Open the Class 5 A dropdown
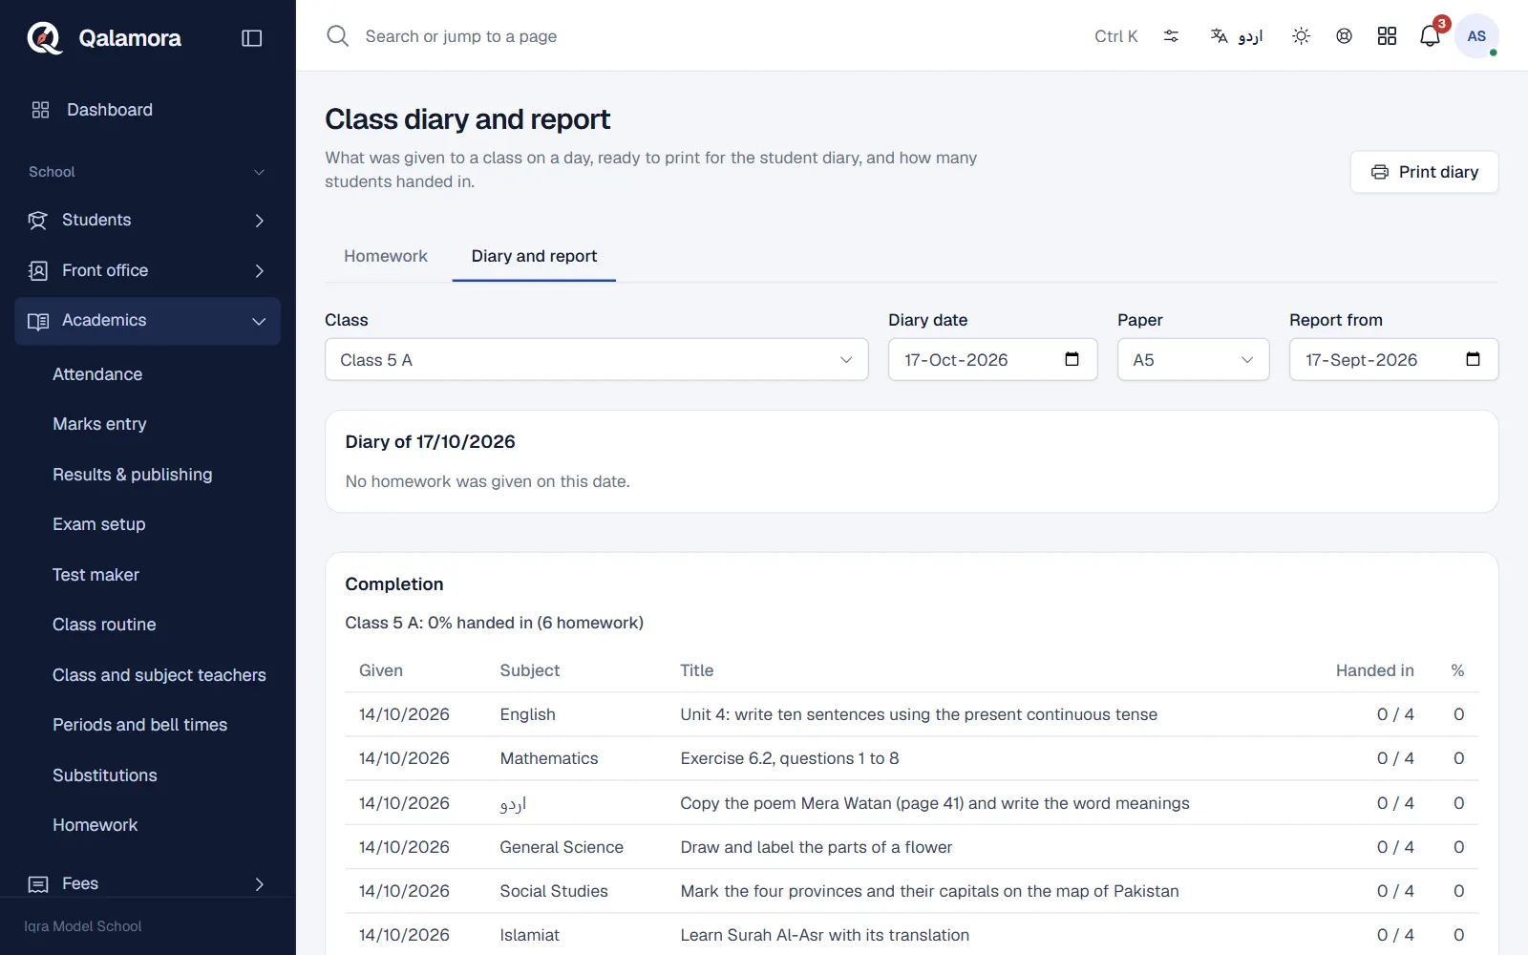1528x955 pixels. 597,360
